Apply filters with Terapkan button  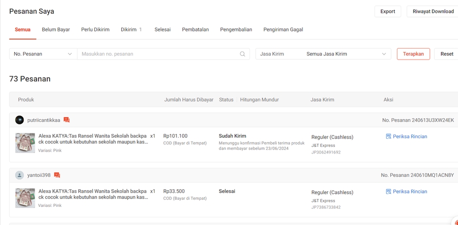click(413, 54)
